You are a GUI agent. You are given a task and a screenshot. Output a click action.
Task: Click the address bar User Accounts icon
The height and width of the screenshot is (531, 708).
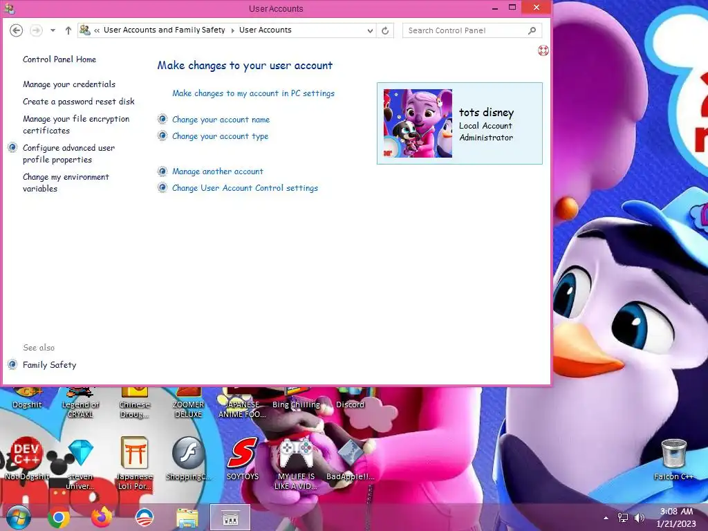pos(84,30)
